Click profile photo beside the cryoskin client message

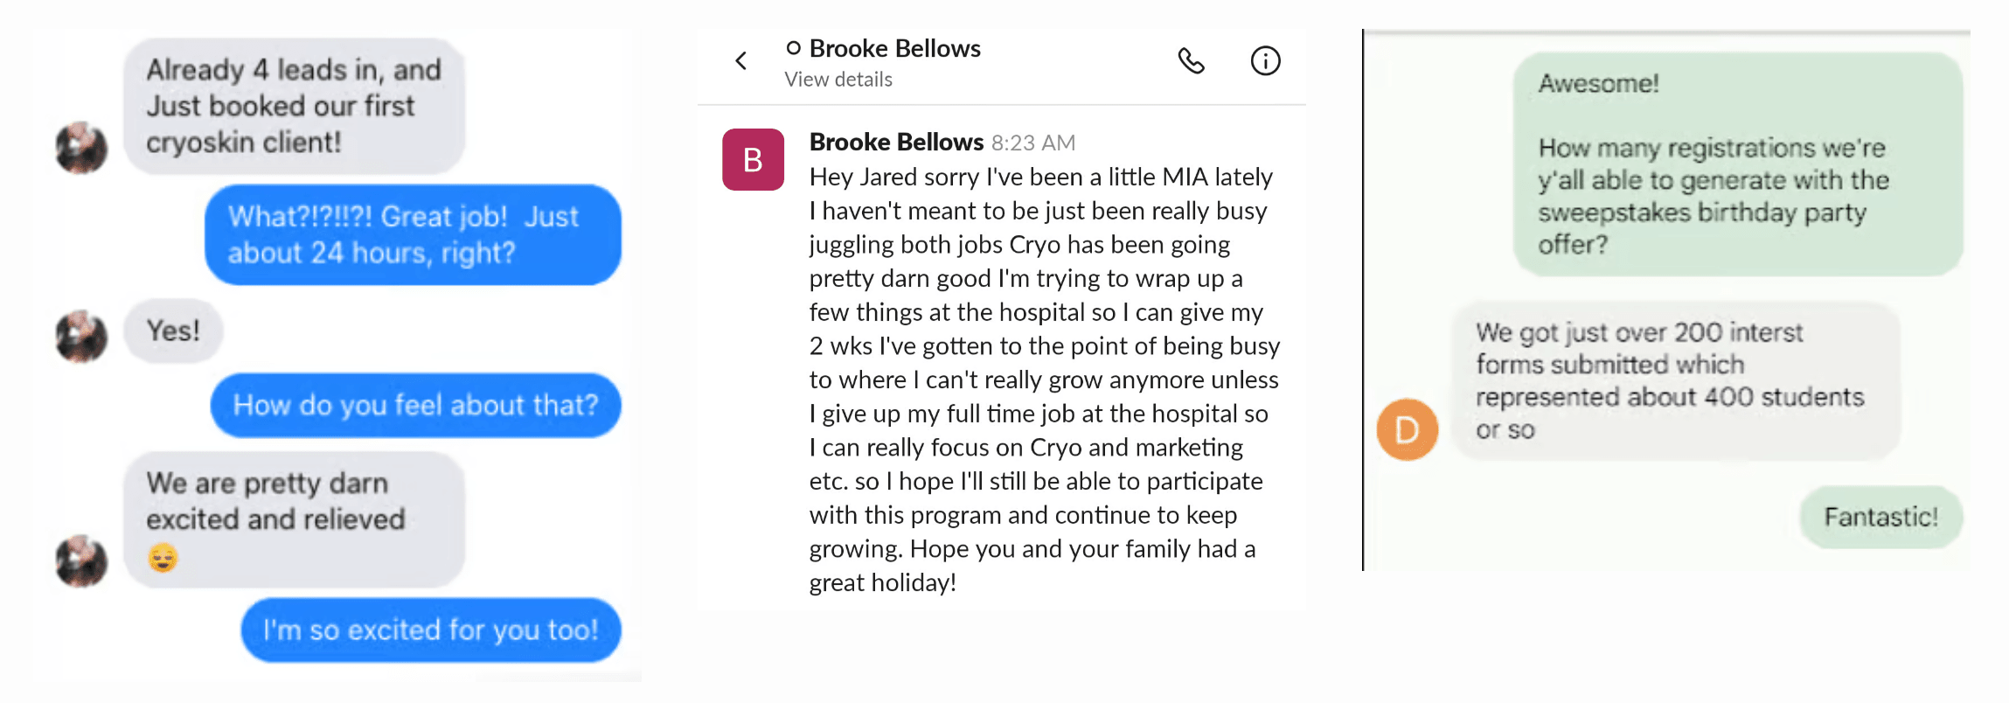click(x=81, y=148)
